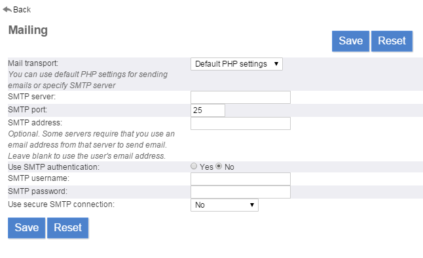
Task: Go back via the Back link
Action: coord(17,10)
